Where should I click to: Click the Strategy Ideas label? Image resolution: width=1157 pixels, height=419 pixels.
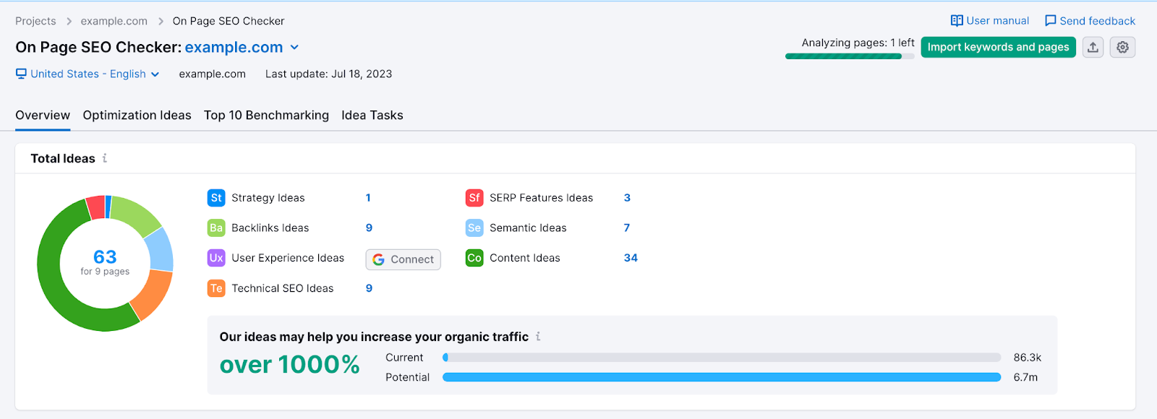[x=268, y=198]
